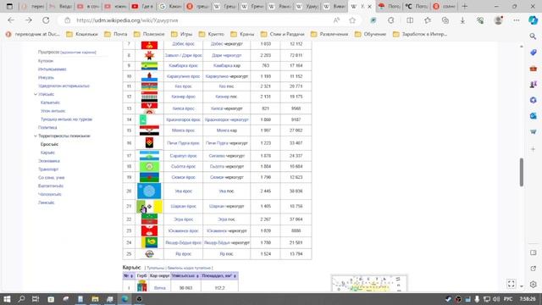Open the sidebar search magnifier icon

[533, 36]
